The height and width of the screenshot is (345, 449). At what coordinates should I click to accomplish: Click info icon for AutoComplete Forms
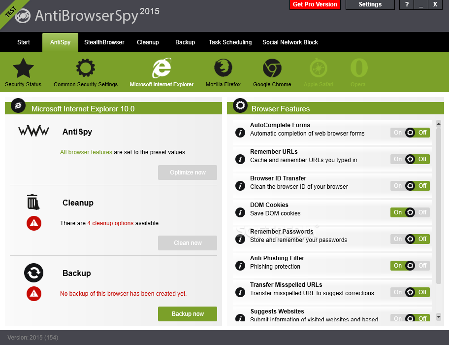(240, 133)
